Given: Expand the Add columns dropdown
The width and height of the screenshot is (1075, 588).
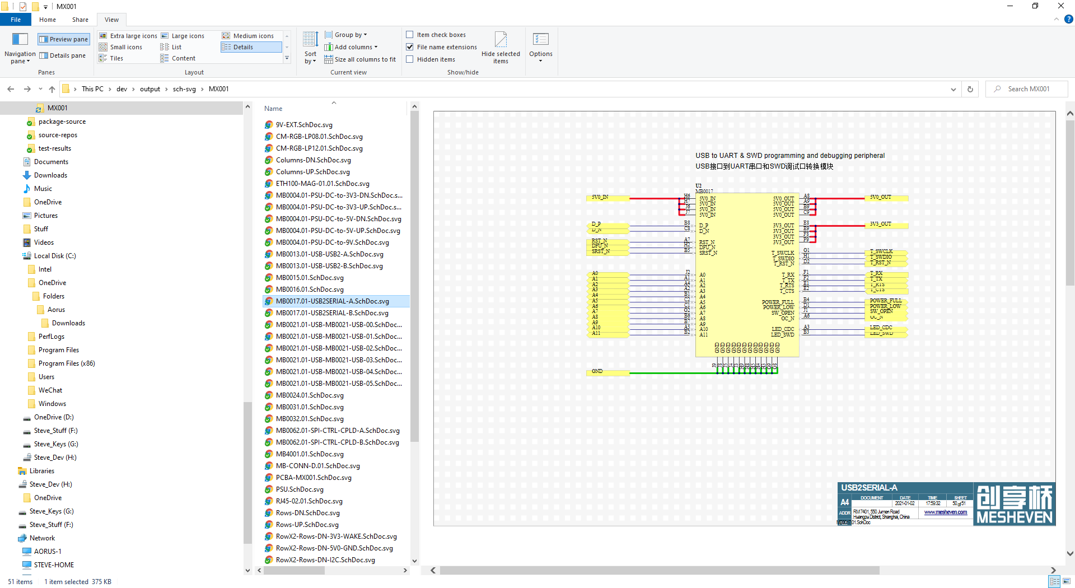Looking at the screenshot, I should (351, 47).
